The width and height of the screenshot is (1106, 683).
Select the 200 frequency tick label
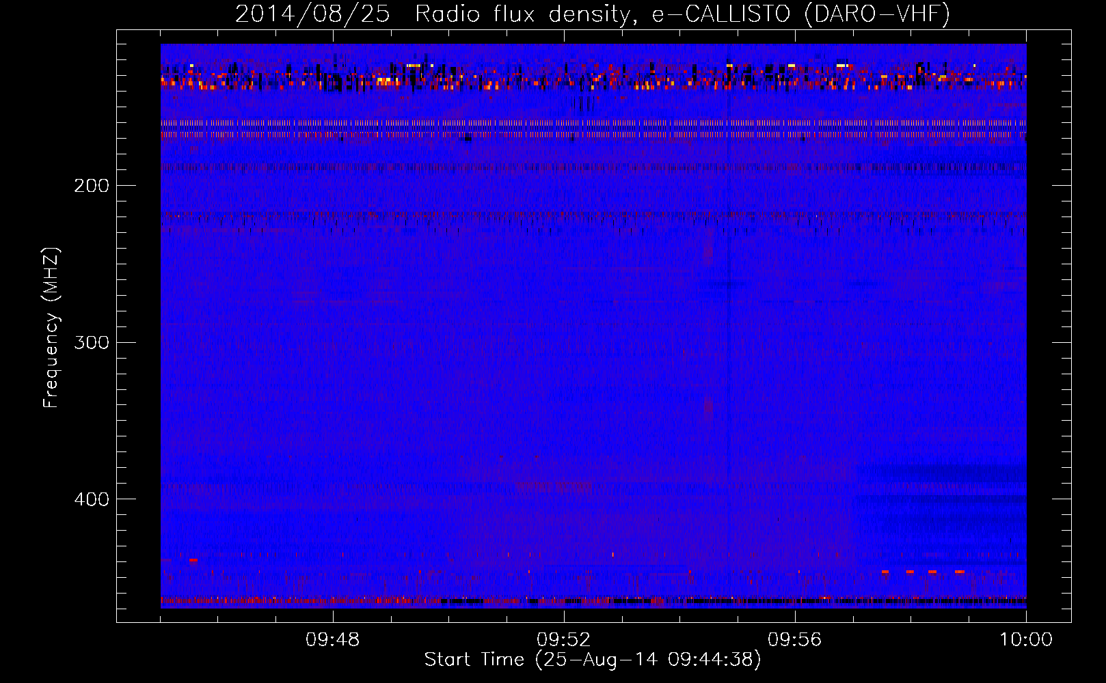(92, 186)
